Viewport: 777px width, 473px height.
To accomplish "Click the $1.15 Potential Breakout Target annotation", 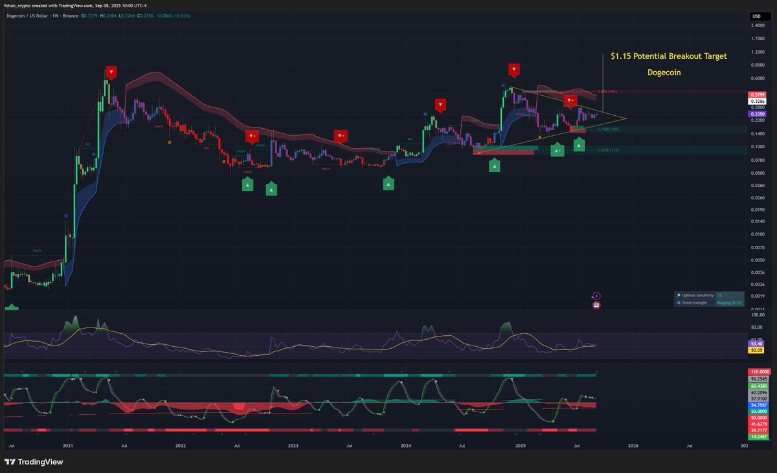I will tap(669, 56).
